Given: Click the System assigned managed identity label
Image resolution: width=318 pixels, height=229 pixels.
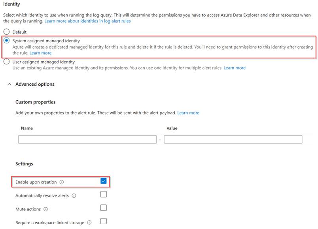Looking at the screenshot, I should (x=46, y=41).
